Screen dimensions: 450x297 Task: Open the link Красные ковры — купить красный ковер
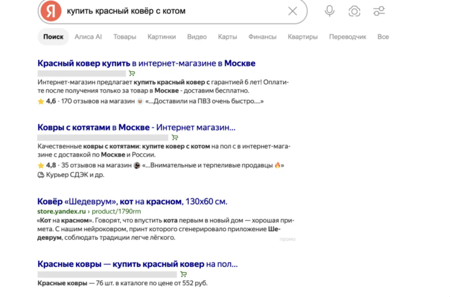point(137,264)
